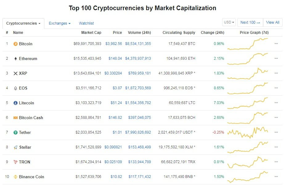Click the Ethereum diamond logo icon
Image resolution: width=285 pixels, height=185 pixels.
click(15, 59)
